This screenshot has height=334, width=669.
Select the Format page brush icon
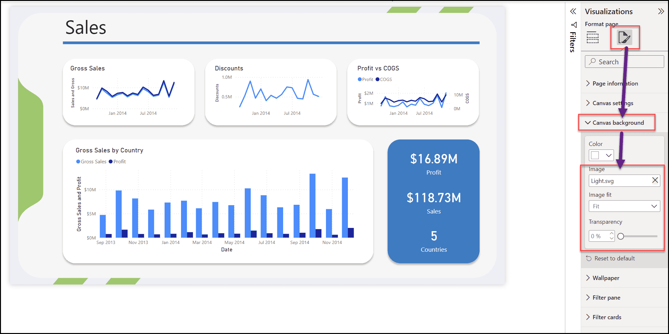(x=624, y=37)
